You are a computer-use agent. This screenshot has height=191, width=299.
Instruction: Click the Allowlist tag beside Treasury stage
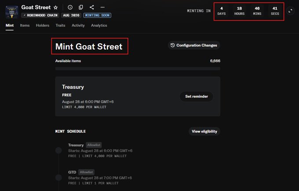click(94, 145)
